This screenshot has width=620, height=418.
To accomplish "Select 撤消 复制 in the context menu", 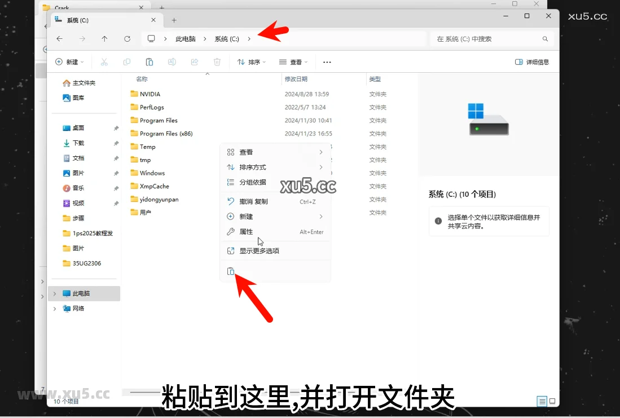I will [253, 201].
